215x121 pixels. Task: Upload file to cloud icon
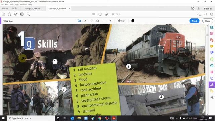click(x=16, y=14)
